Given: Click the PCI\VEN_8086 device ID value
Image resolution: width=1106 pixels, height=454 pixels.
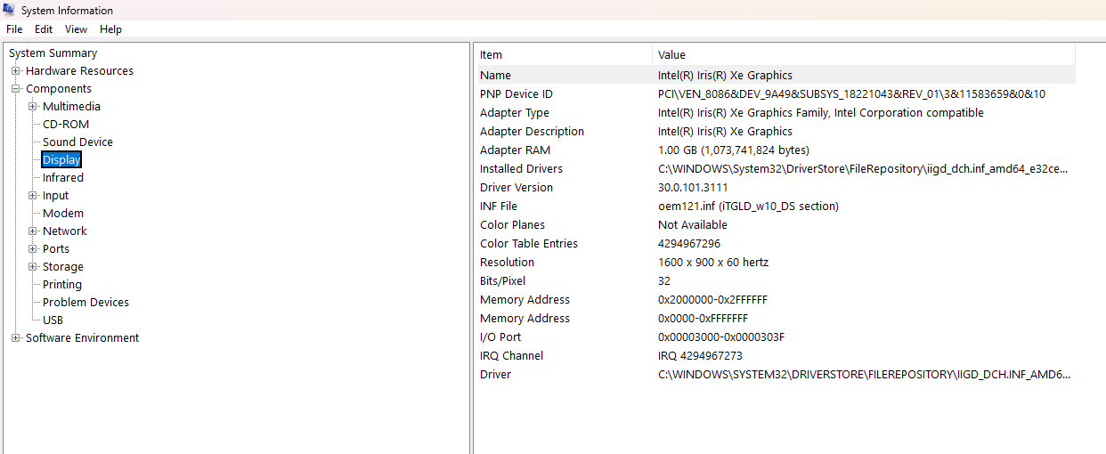Looking at the screenshot, I should pyautogui.click(x=852, y=94).
